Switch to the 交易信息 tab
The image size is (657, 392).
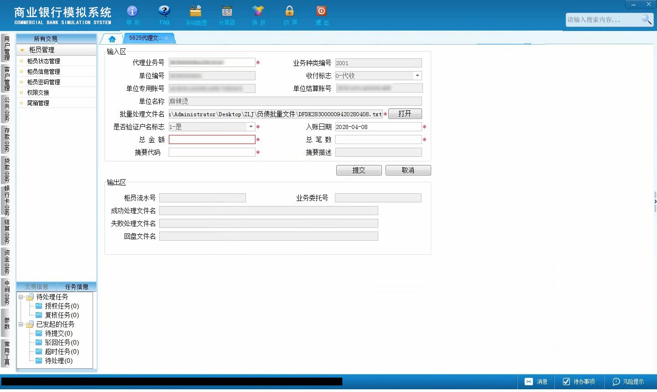[x=36, y=287]
